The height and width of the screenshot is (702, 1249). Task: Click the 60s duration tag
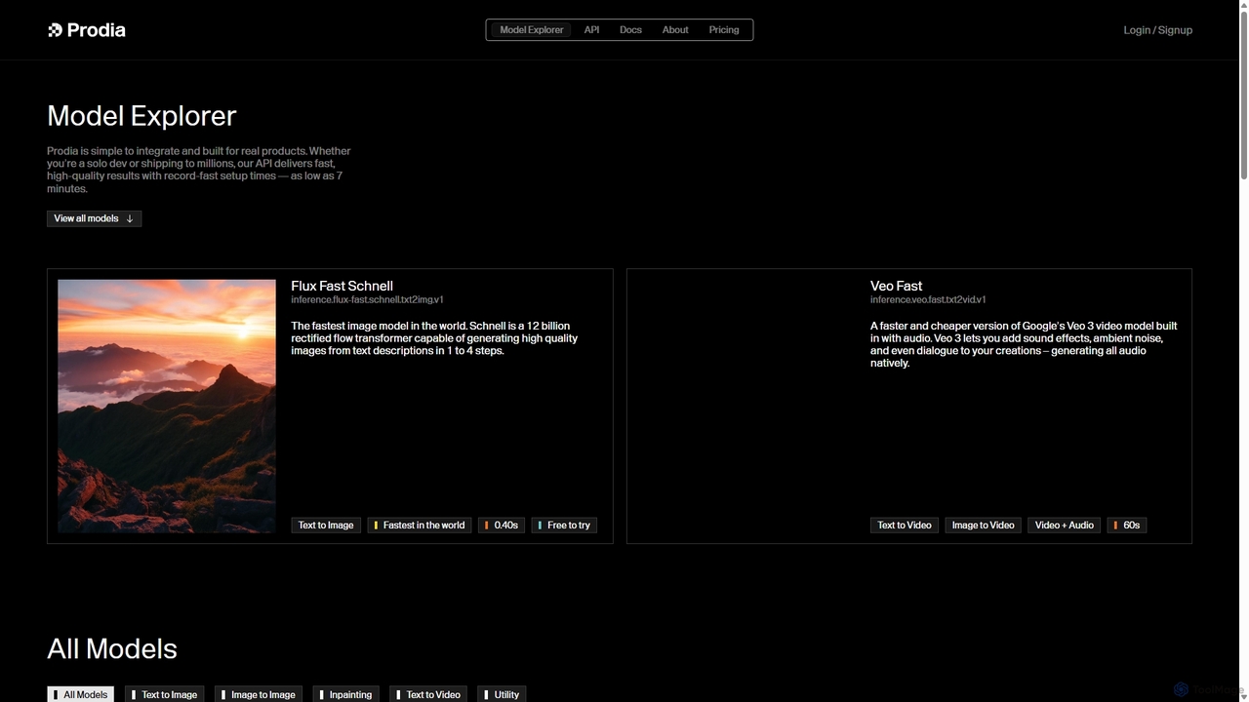point(1127,525)
